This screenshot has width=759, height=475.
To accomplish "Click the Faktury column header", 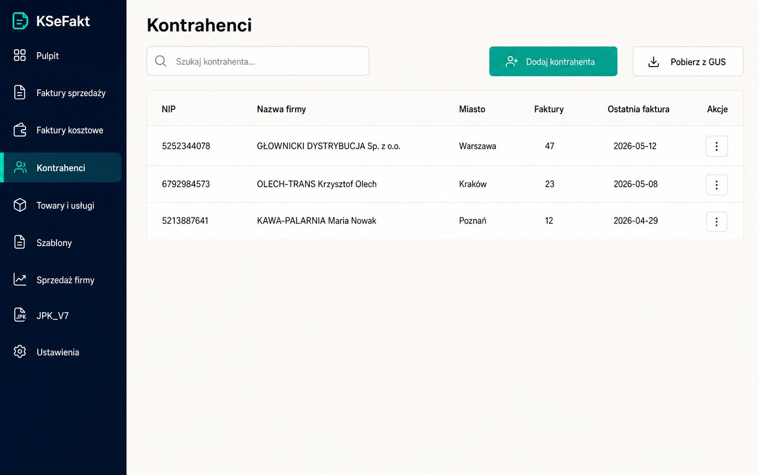I will click(549, 109).
